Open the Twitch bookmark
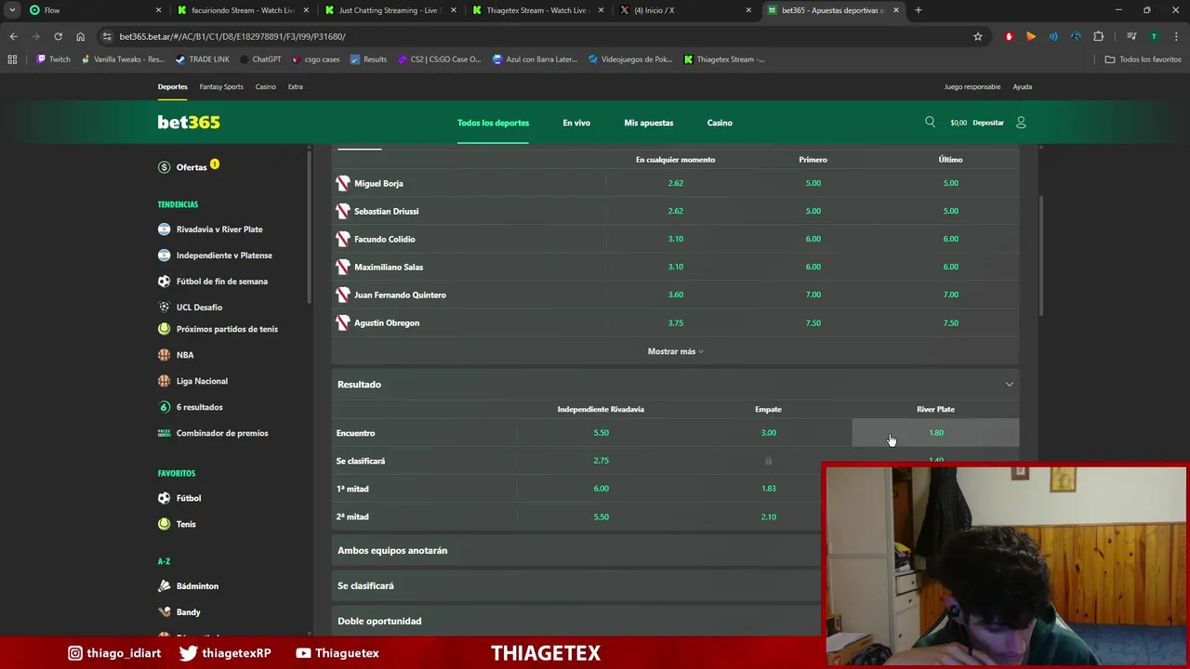 [53, 59]
